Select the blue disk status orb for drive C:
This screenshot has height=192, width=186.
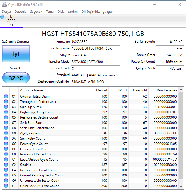pos(2,17)
